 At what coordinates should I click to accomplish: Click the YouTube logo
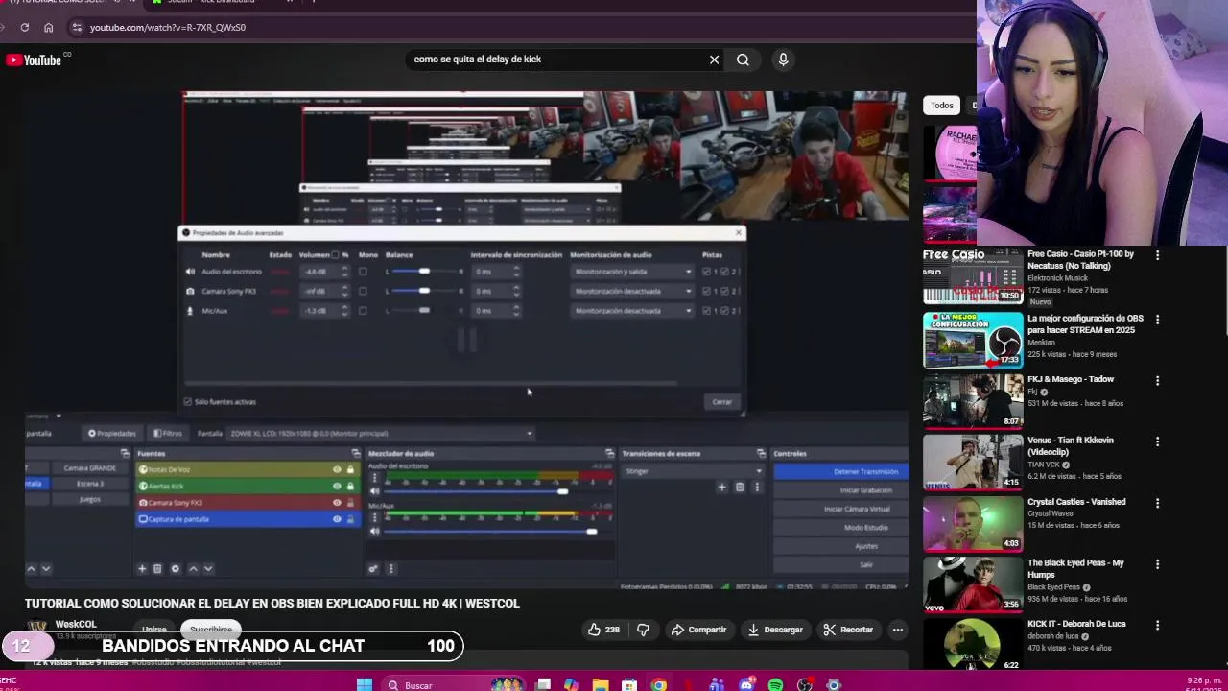(x=34, y=60)
